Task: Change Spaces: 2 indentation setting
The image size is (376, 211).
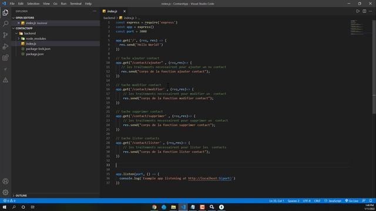Action: coord(293,200)
